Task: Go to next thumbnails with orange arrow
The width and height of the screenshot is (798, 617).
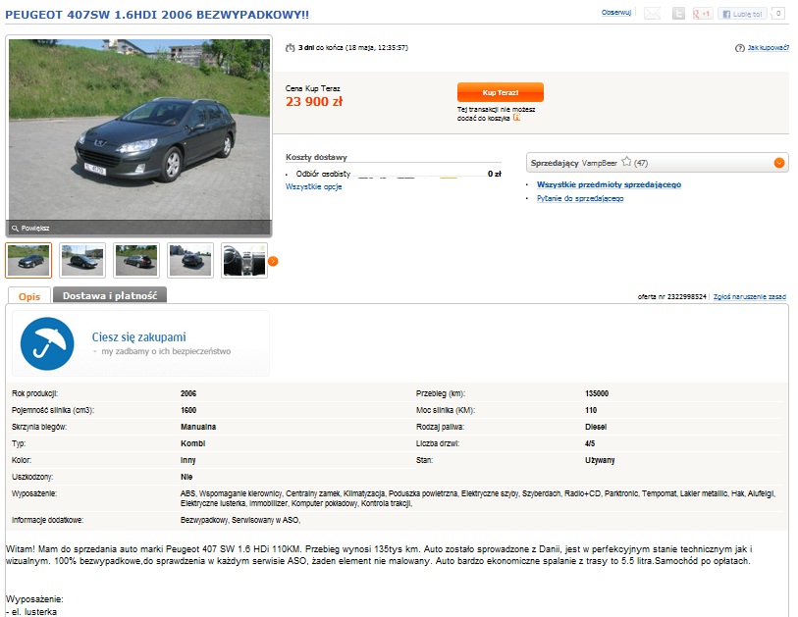Action: point(273,261)
